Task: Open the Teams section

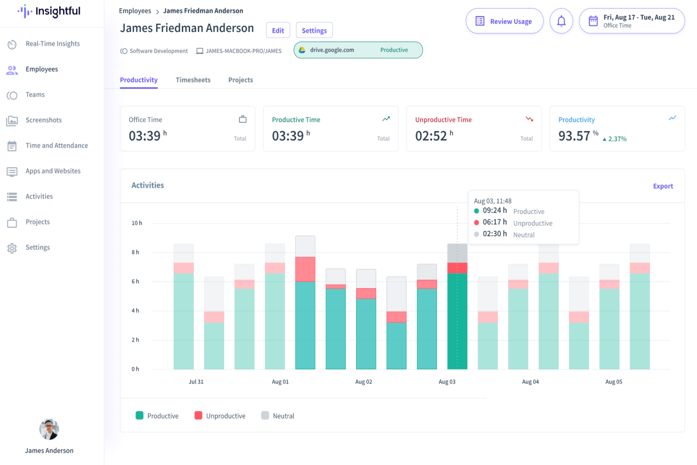Action: click(x=35, y=95)
